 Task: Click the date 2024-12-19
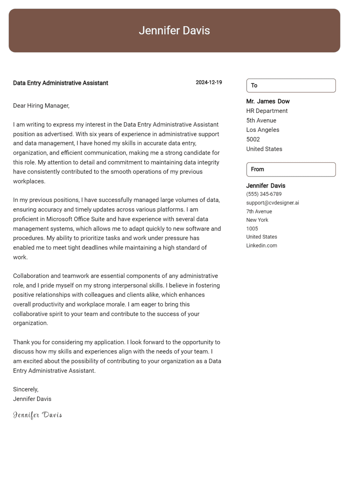[x=209, y=82]
